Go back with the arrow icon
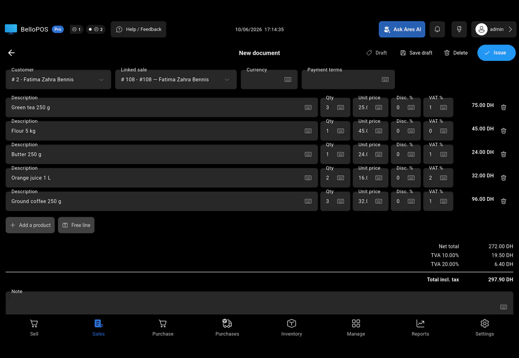This screenshot has height=358, width=519. [11, 53]
